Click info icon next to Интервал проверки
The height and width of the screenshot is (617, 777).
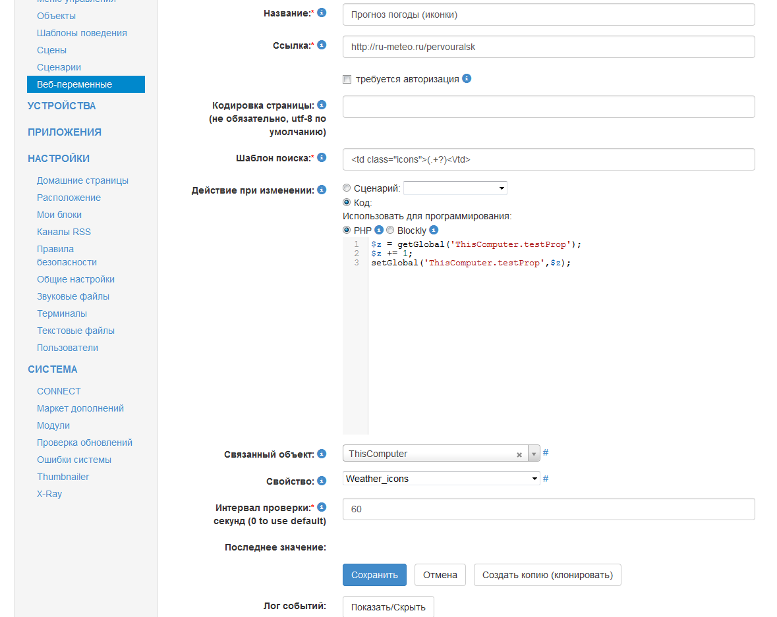click(x=322, y=507)
